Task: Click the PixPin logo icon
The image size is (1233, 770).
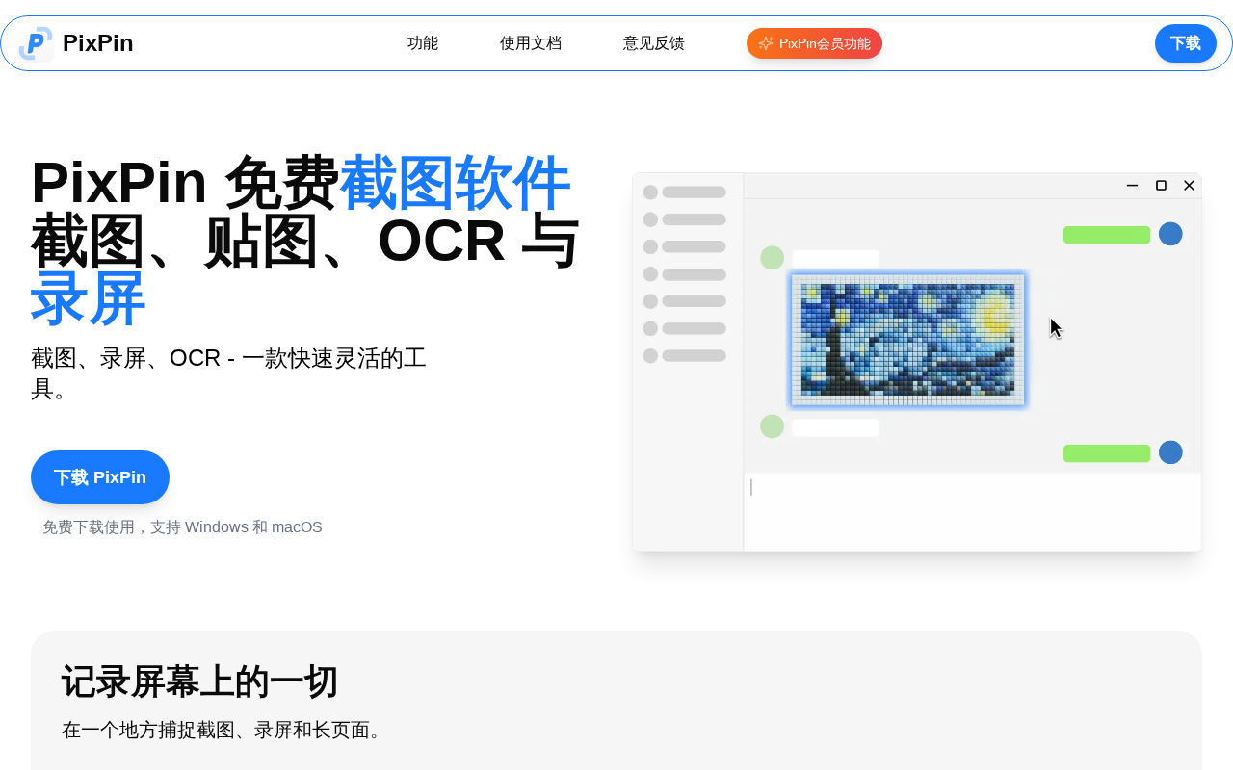Action: pos(37,43)
